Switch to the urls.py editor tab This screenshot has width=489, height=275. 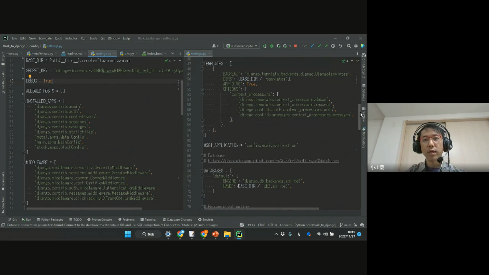129,54
